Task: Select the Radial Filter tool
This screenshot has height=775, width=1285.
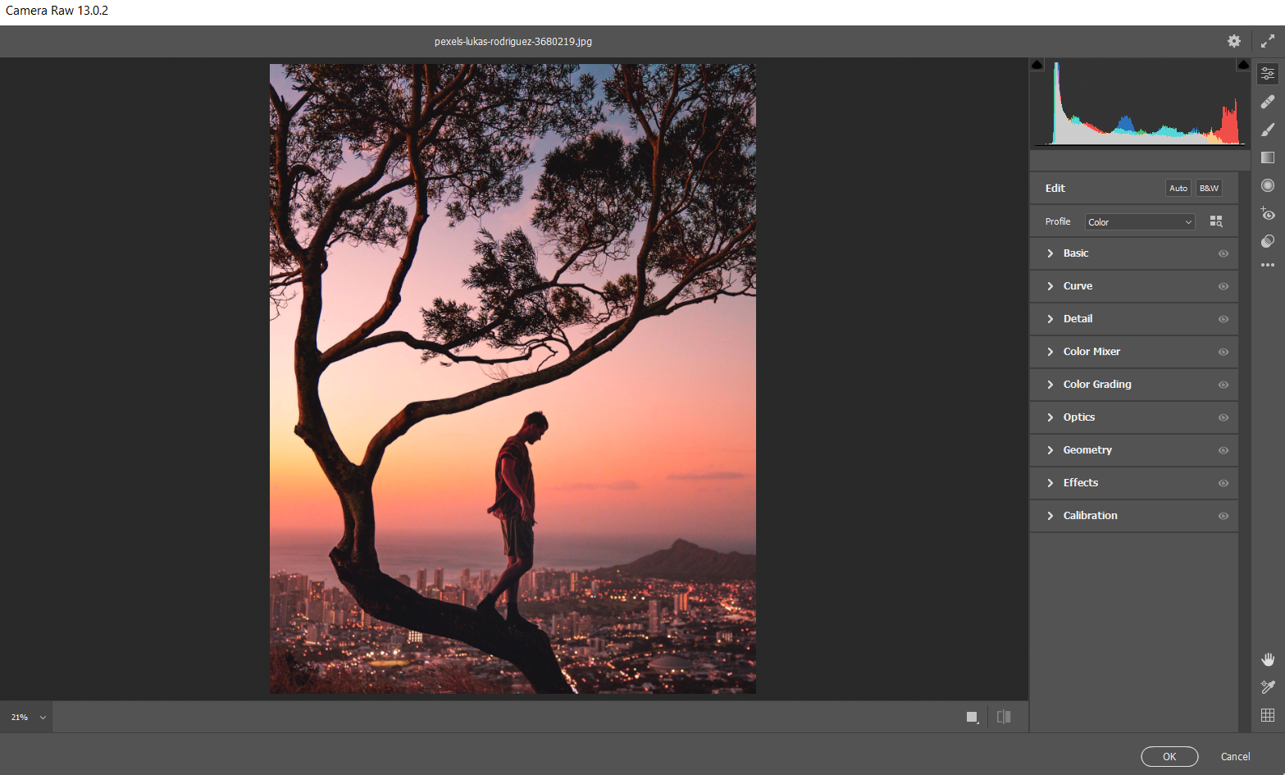Action: coord(1267,185)
